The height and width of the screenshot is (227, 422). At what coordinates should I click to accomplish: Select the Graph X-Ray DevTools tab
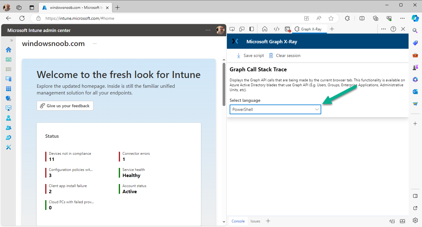[x=309, y=29]
